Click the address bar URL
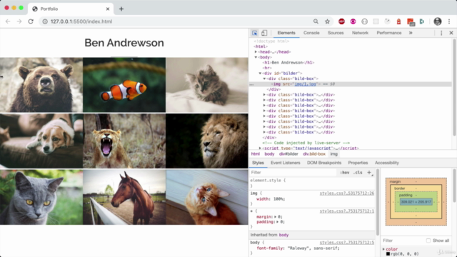457x257 pixels. [x=81, y=21]
